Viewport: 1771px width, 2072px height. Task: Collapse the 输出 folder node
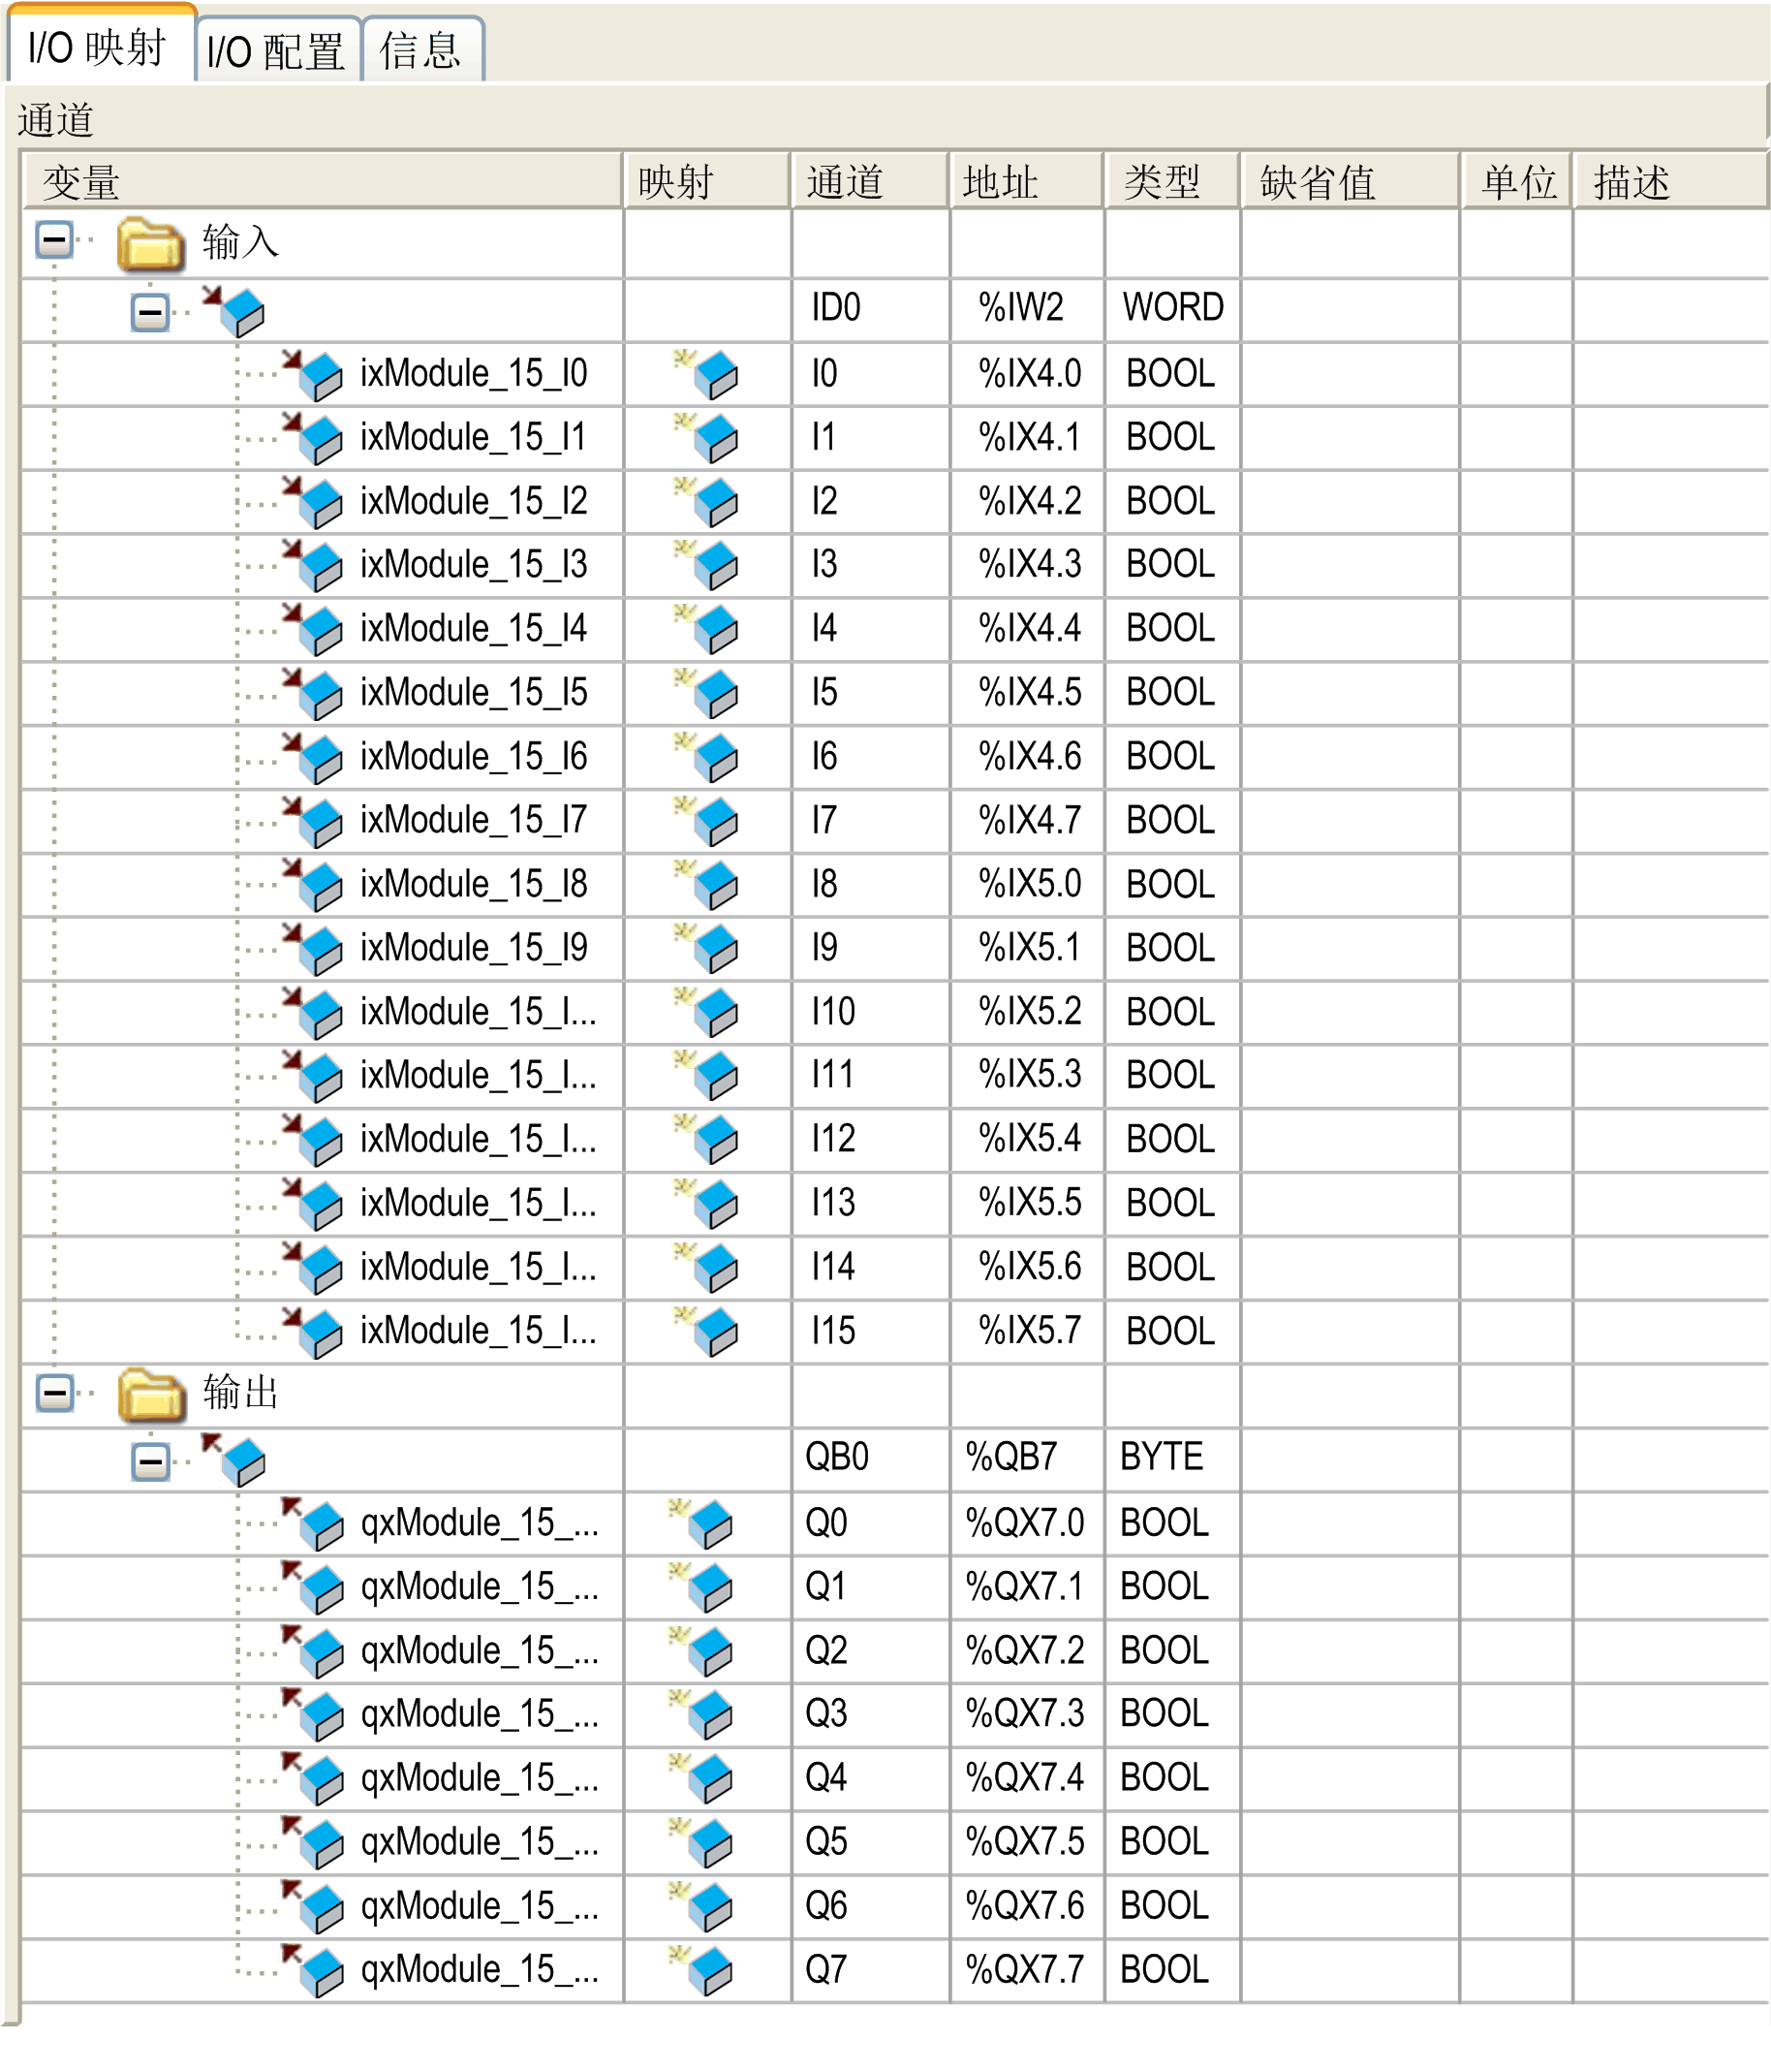click(54, 1392)
